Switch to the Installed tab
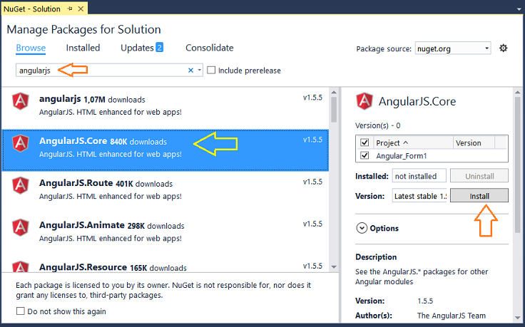The height and width of the screenshot is (327, 525). (83, 48)
